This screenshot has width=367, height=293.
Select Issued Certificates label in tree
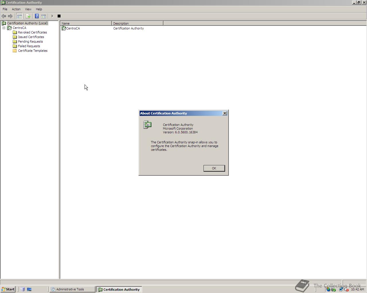coord(31,37)
